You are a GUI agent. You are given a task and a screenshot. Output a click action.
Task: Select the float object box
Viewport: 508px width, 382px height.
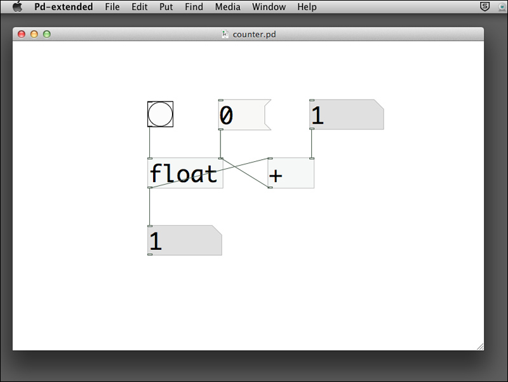click(185, 173)
